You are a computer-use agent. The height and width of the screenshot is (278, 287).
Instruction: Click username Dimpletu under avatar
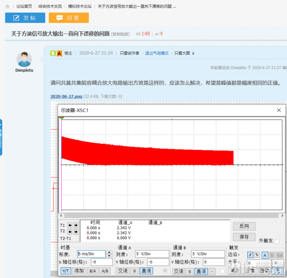pyautogui.click(x=24, y=70)
